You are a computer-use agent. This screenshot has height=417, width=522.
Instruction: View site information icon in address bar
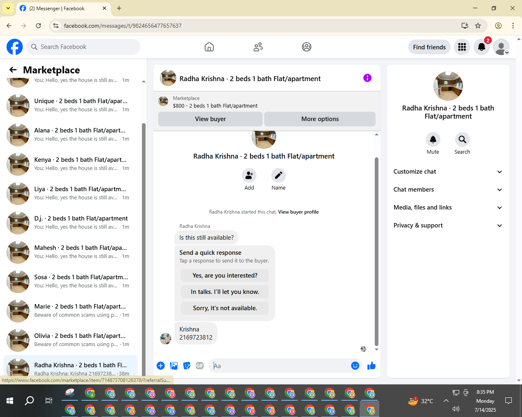(56, 26)
